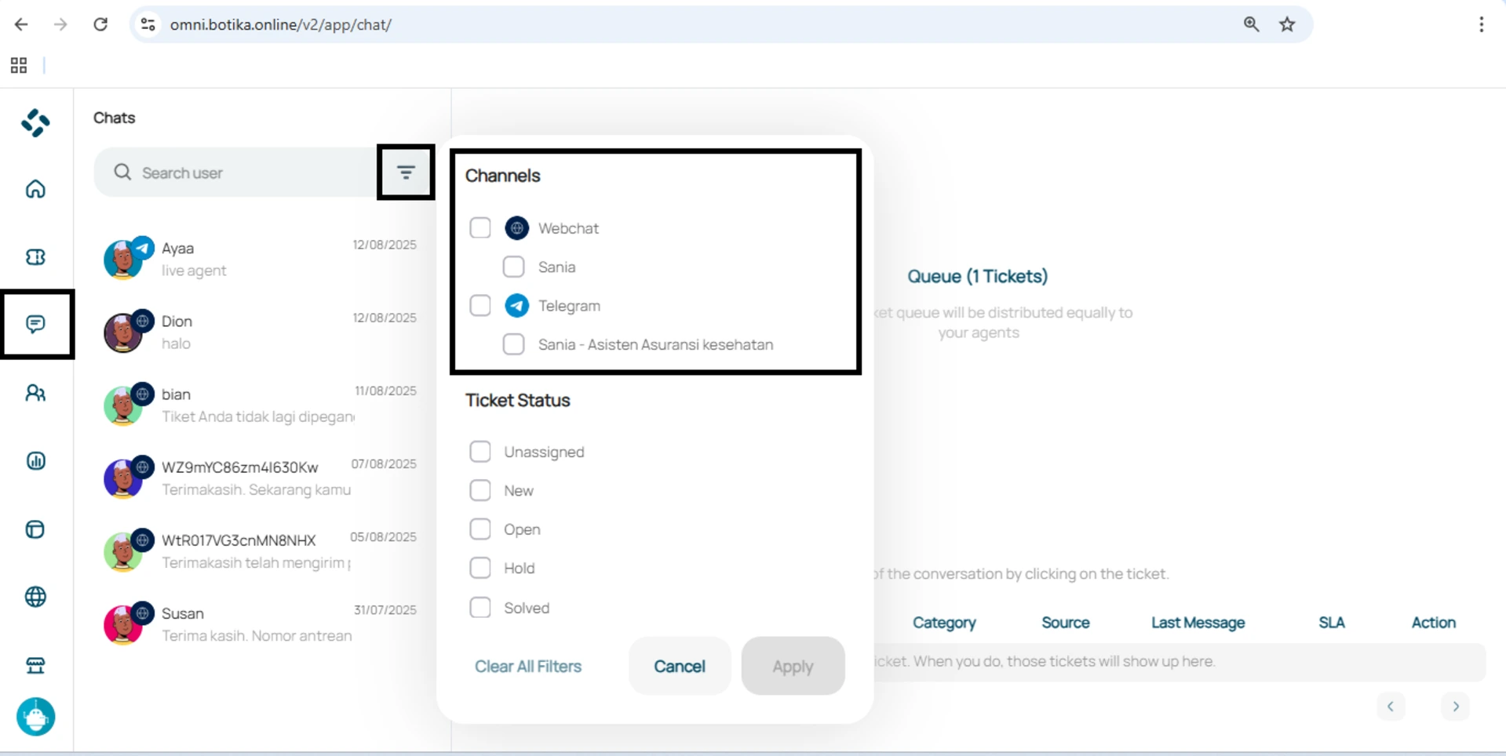Click the Clear All Filters link
The height and width of the screenshot is (756, 1506).
528,666
